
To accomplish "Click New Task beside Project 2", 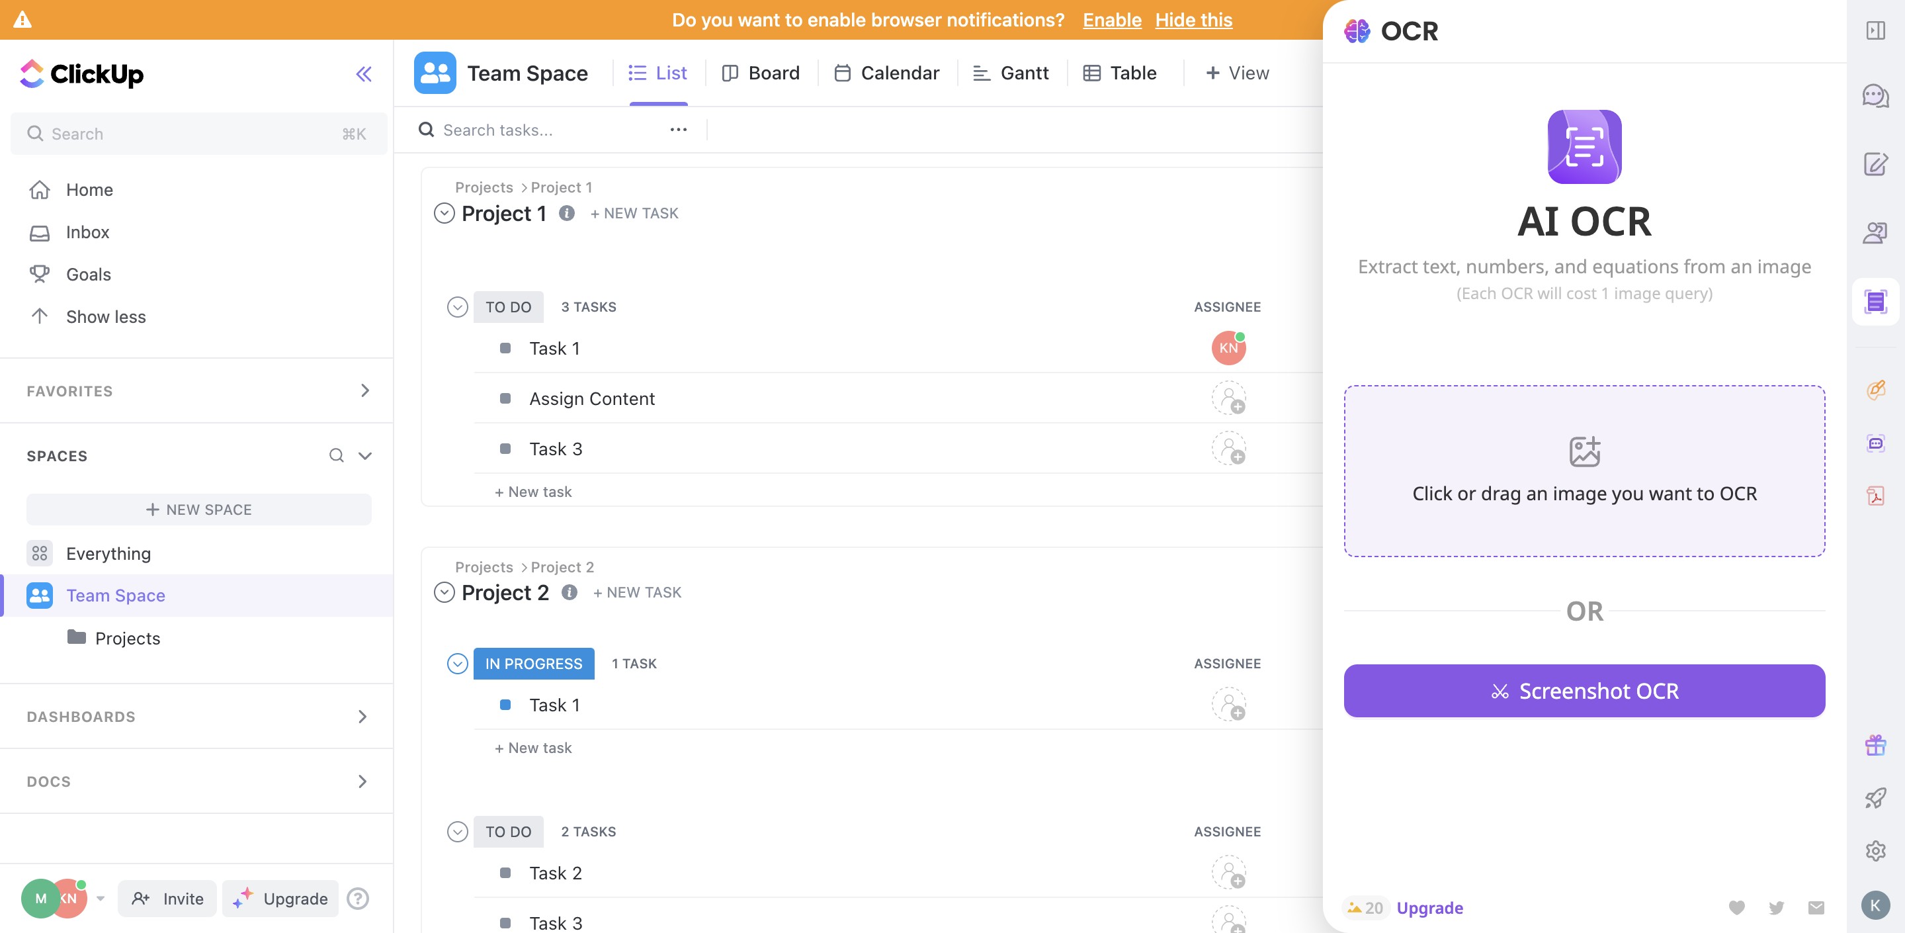I will tap(637, 592).
